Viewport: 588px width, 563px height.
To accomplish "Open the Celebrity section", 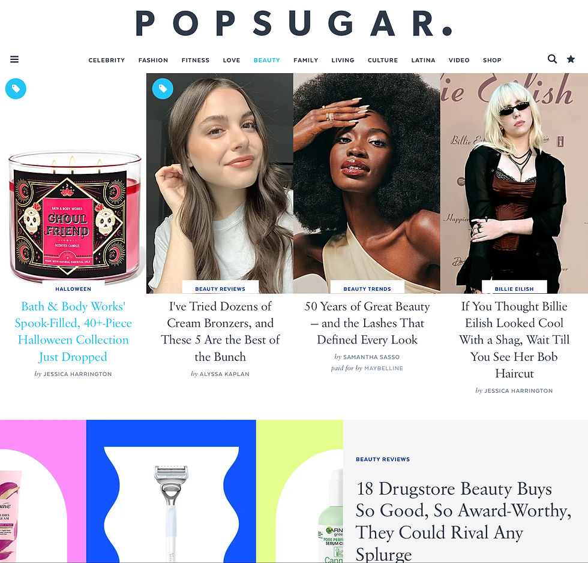I will coord(107,60).
